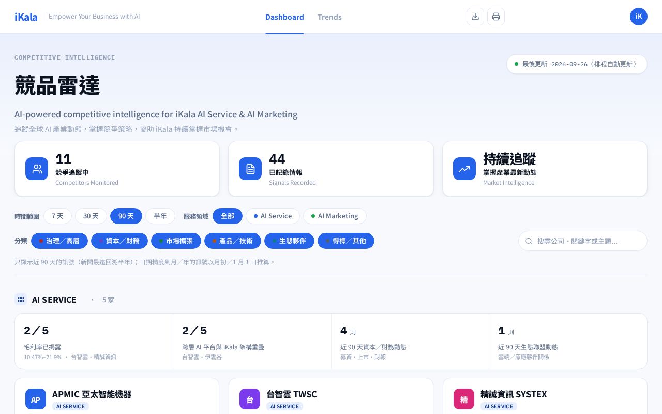Click 跨層 AI 平台與 iKala 架構重疊 cell
This screenshot has width=662, height=414.
click(x=252, y=341)
